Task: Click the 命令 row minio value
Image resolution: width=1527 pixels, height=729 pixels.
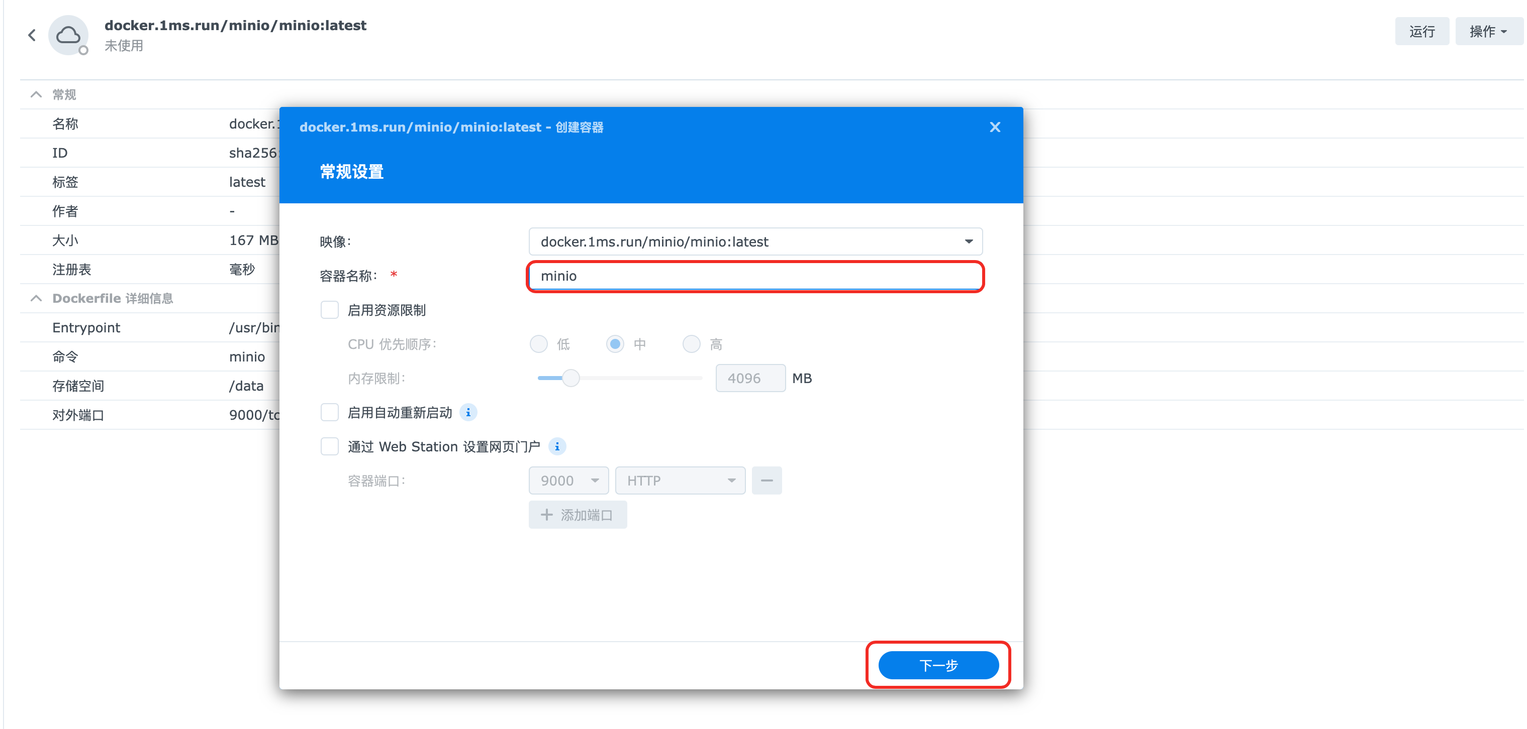Action: (x=247, y=356)
